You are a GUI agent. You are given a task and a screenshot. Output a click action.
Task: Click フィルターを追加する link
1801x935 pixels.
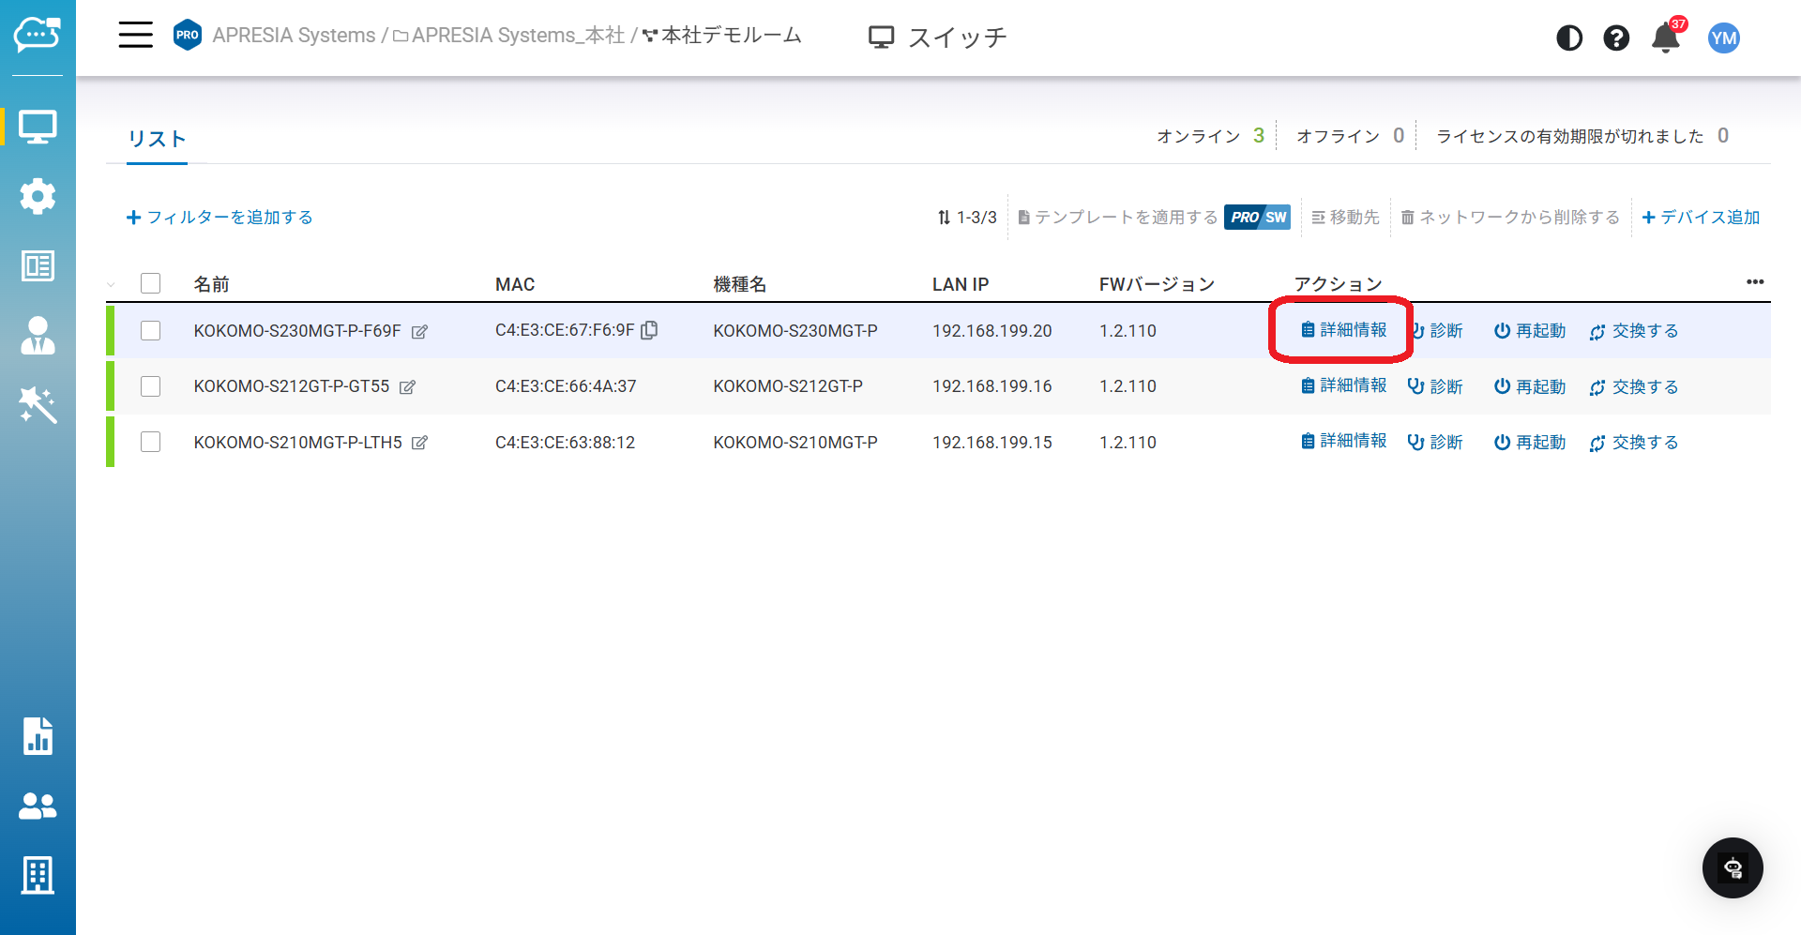219,218
